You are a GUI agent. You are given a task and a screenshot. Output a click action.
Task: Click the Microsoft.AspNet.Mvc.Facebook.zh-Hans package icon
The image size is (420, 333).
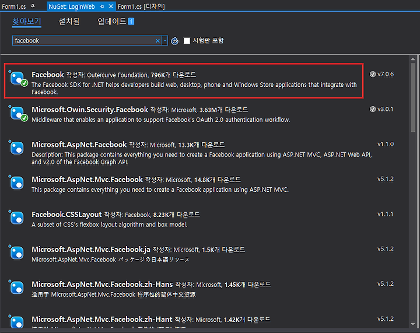(x=17, y=288)
